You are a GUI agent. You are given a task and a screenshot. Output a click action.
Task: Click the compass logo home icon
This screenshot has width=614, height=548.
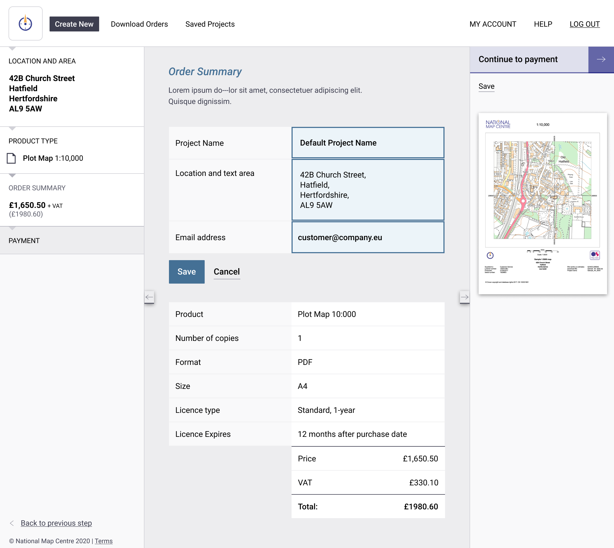click(x=26, y=23)
